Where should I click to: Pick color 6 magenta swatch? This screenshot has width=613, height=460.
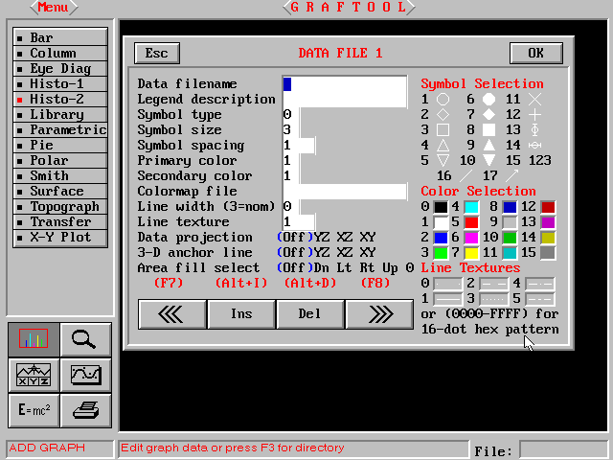point(471,238)
